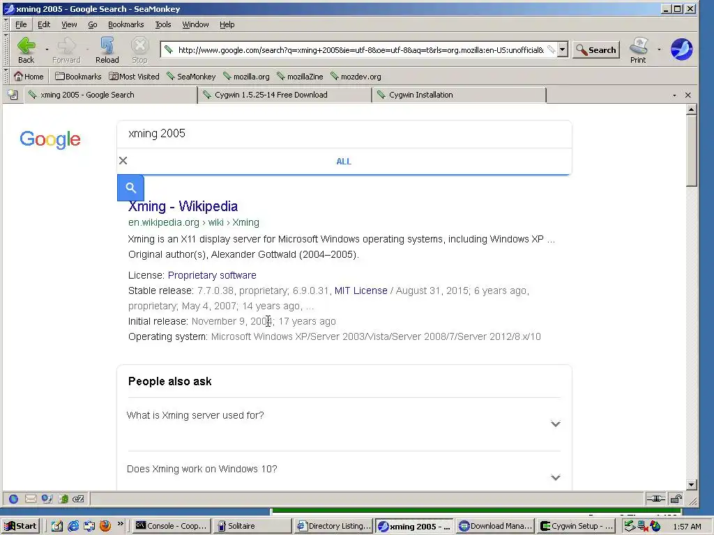Clear the Google search box with X

click(x=123, y=161)
